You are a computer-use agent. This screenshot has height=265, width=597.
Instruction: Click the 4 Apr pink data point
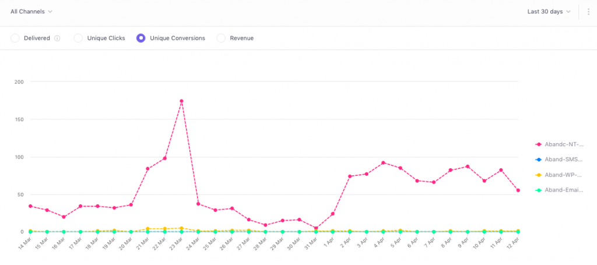pos(384,162)
